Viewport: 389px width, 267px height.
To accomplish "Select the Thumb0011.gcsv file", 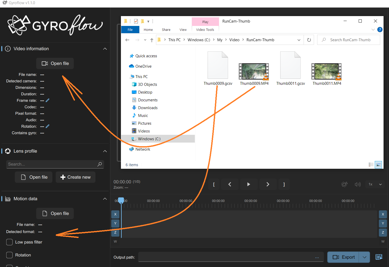I will click(x=291, y=68).
